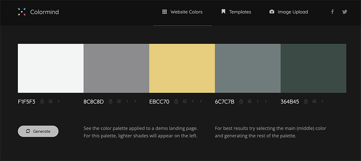Lock the 8C8C8D color
Image resolution: width=361 pixels, height=161 pixels.
110,101
